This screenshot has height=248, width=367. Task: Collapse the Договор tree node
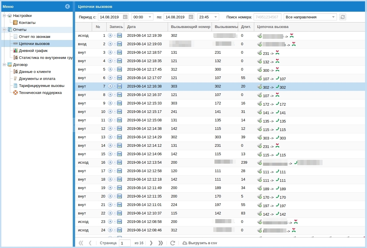coord(4,64)
